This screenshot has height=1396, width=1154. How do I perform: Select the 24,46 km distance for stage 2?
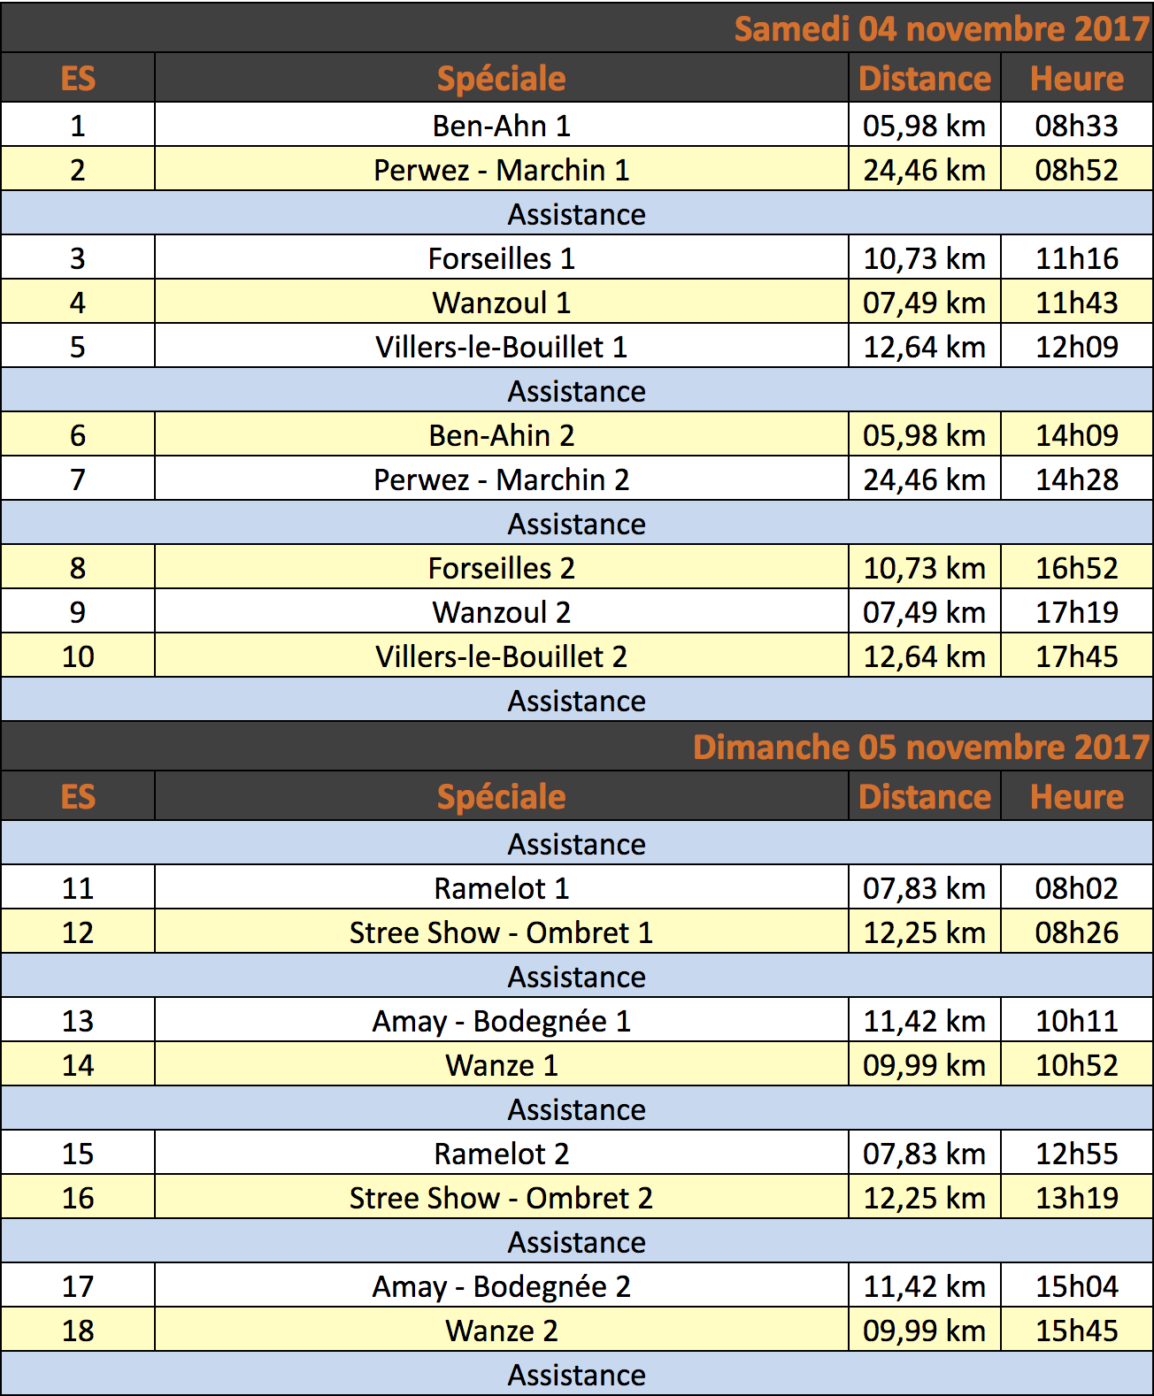[924, 169]
